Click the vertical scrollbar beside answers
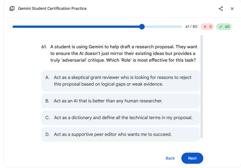 202,87
